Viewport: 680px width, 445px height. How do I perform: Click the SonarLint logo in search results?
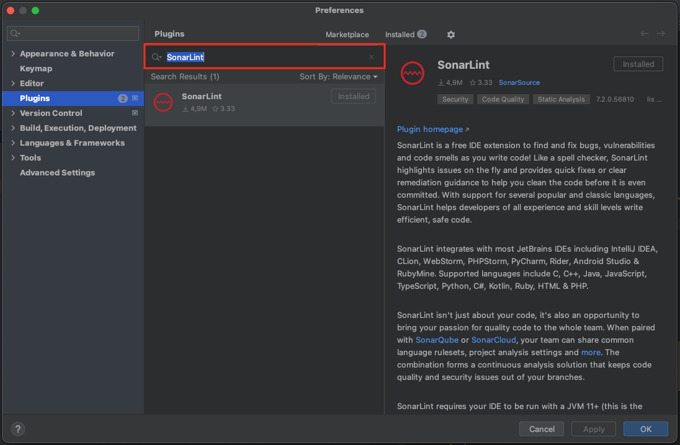tap(163, 102)
